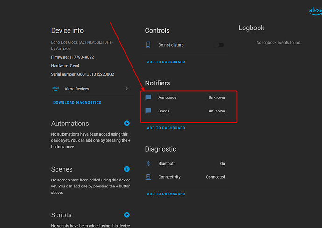Open the Announce notifier entity
The width and height of the screenshot is (322, 228).
click(x=185, y=97)
